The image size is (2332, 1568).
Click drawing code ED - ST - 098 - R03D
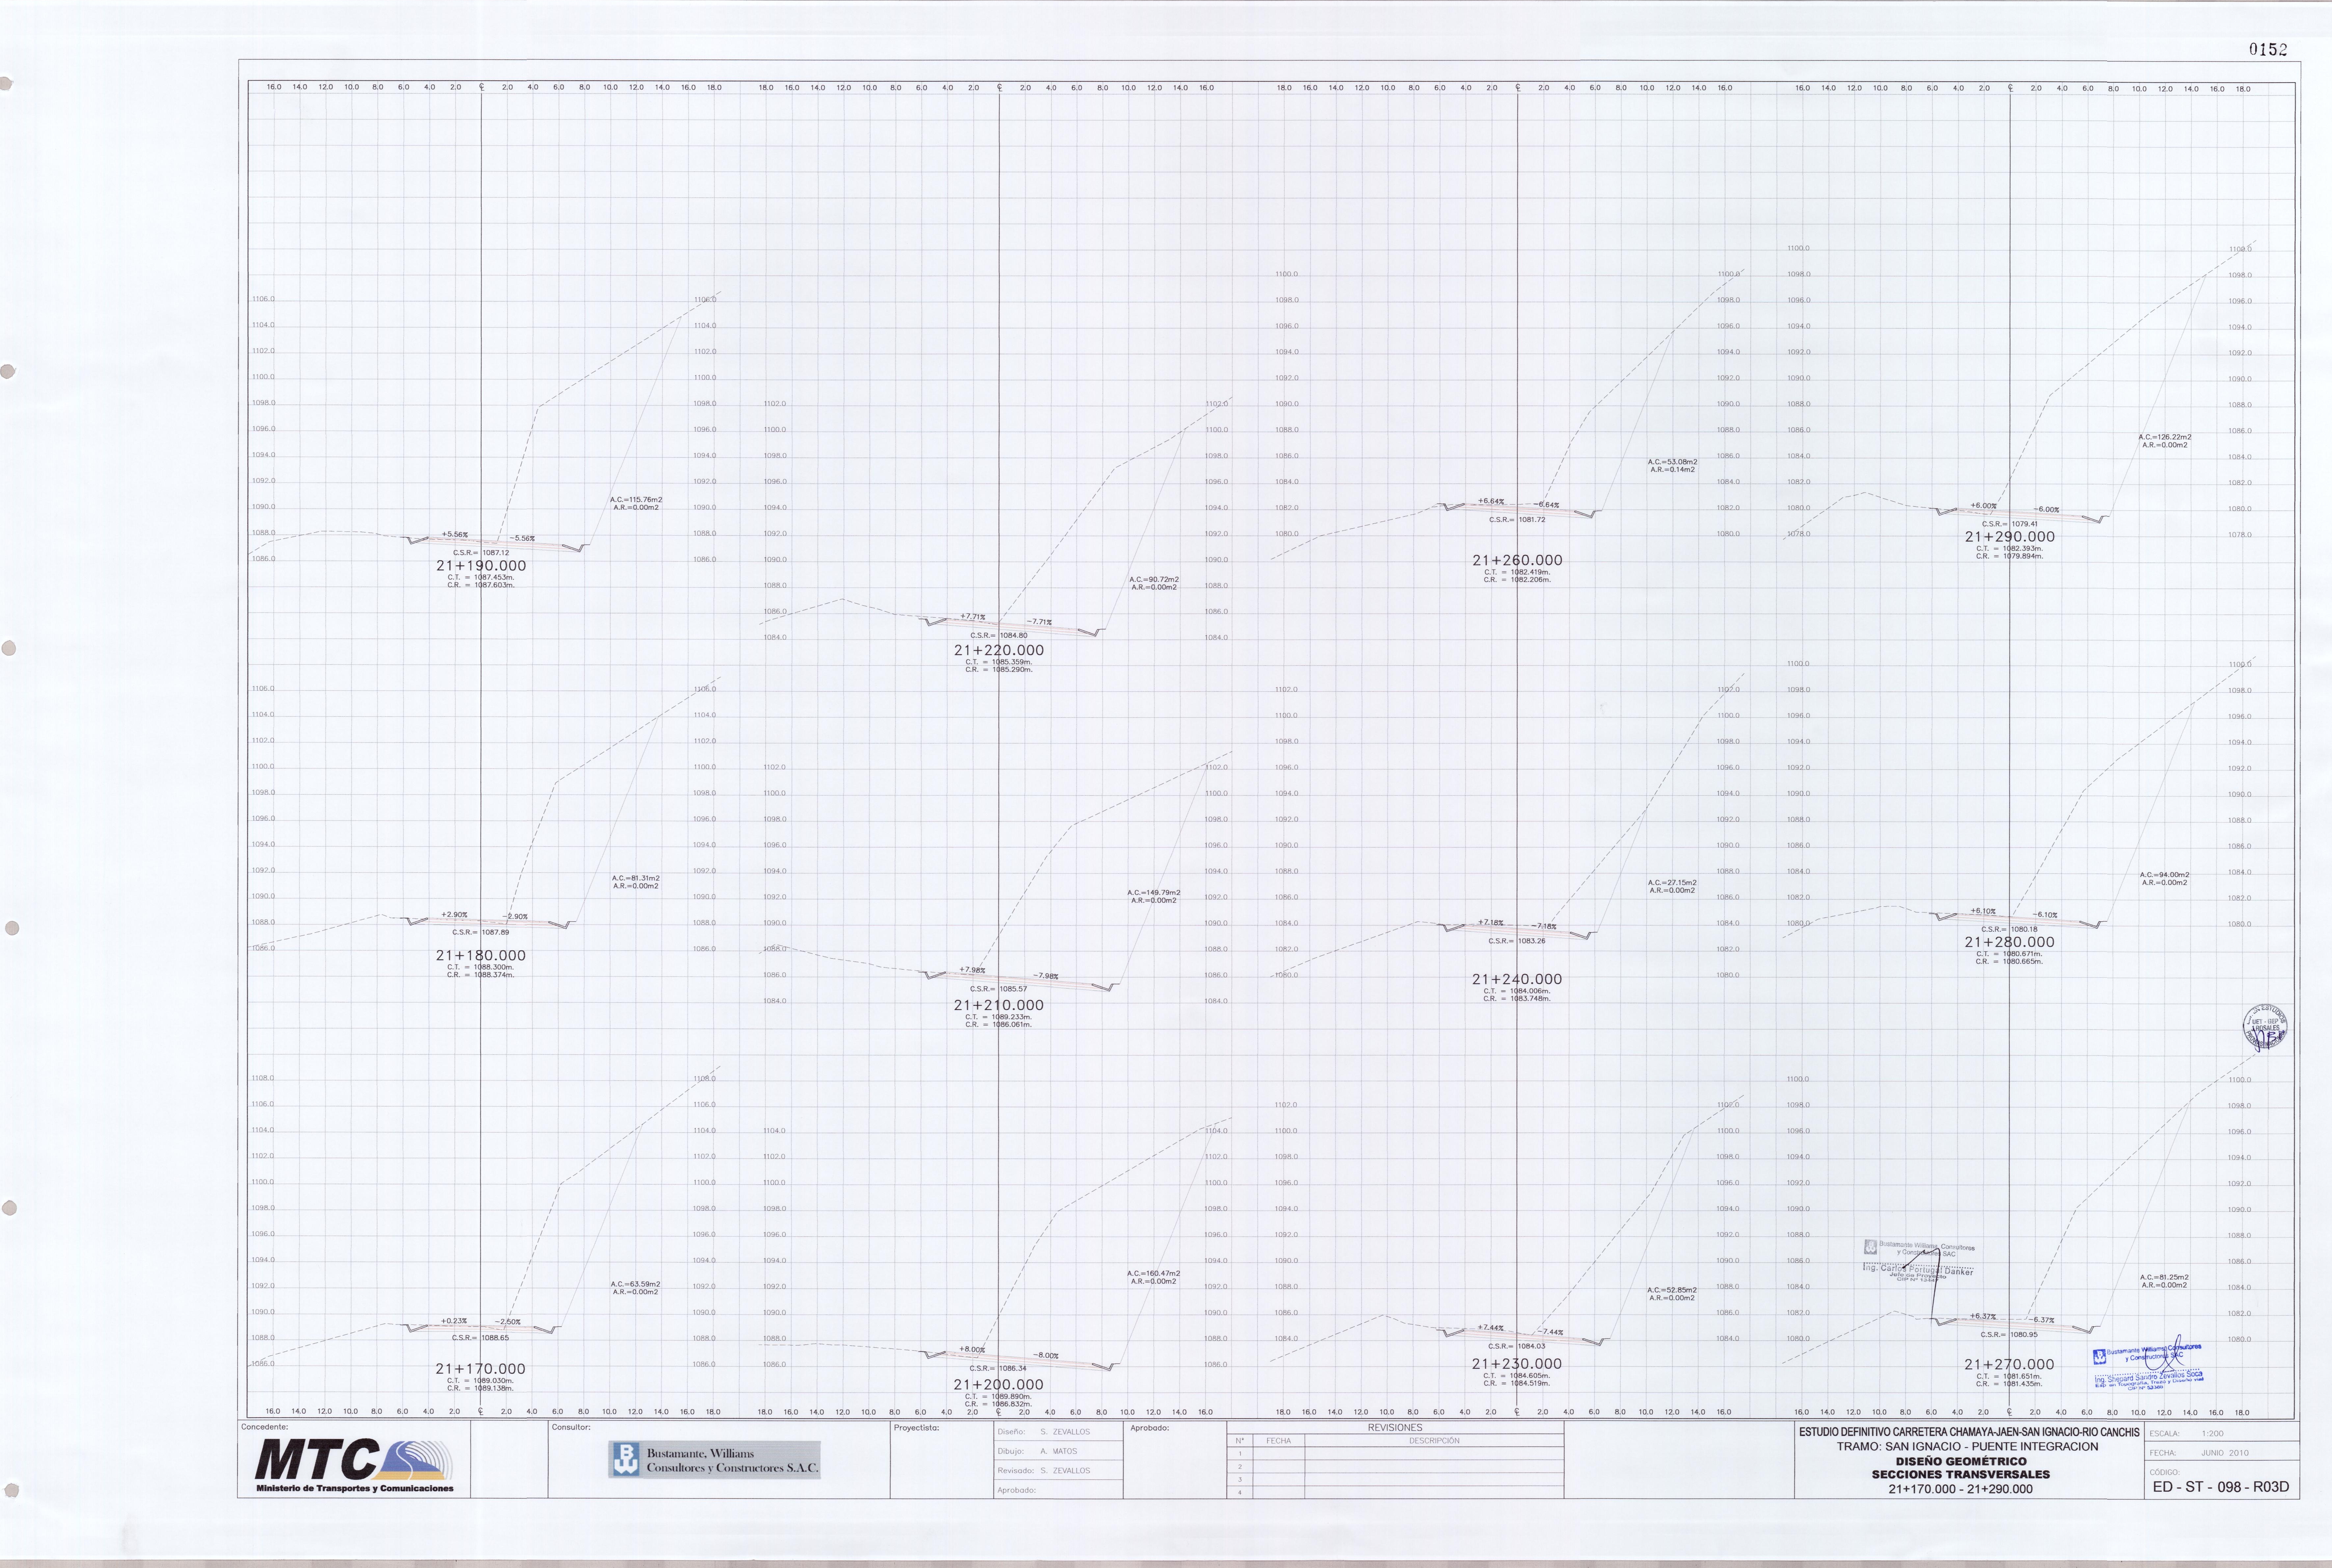(x=2221, y=1487)
